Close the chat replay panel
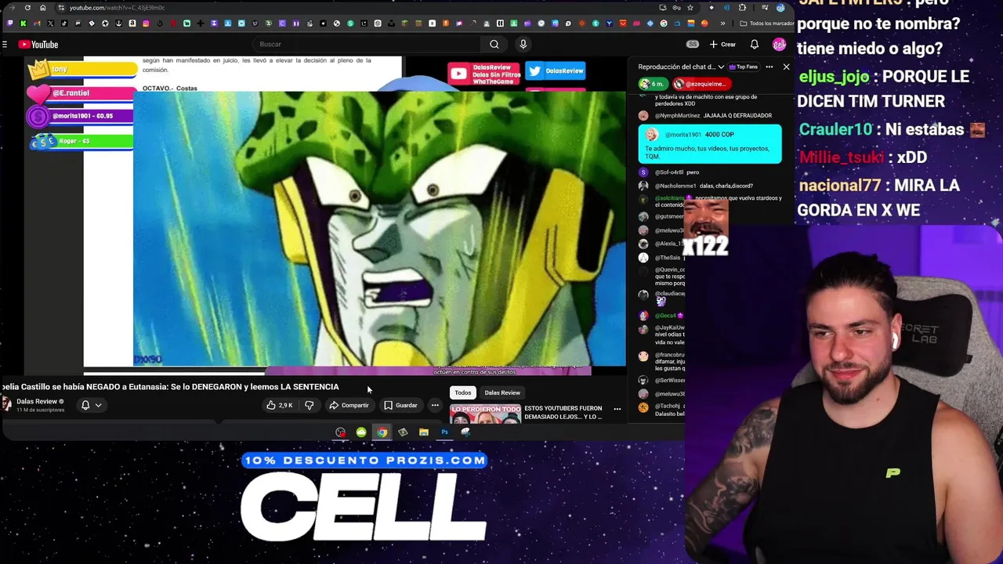The image size is (1003, 564). pyautogui.click(x=787, y=67)
